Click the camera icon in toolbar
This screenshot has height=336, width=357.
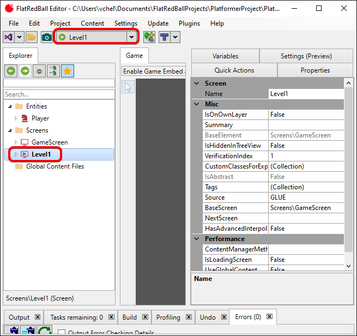pos(47,37)
